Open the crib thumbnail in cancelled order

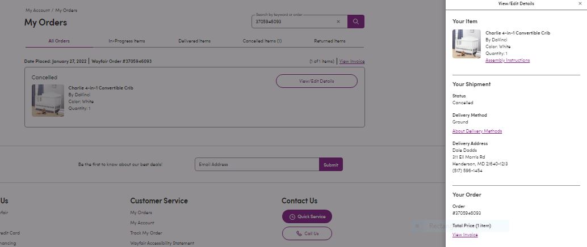point(48,100)
